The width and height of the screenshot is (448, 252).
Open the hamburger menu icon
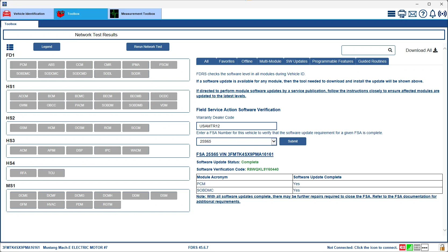(391, 14)
